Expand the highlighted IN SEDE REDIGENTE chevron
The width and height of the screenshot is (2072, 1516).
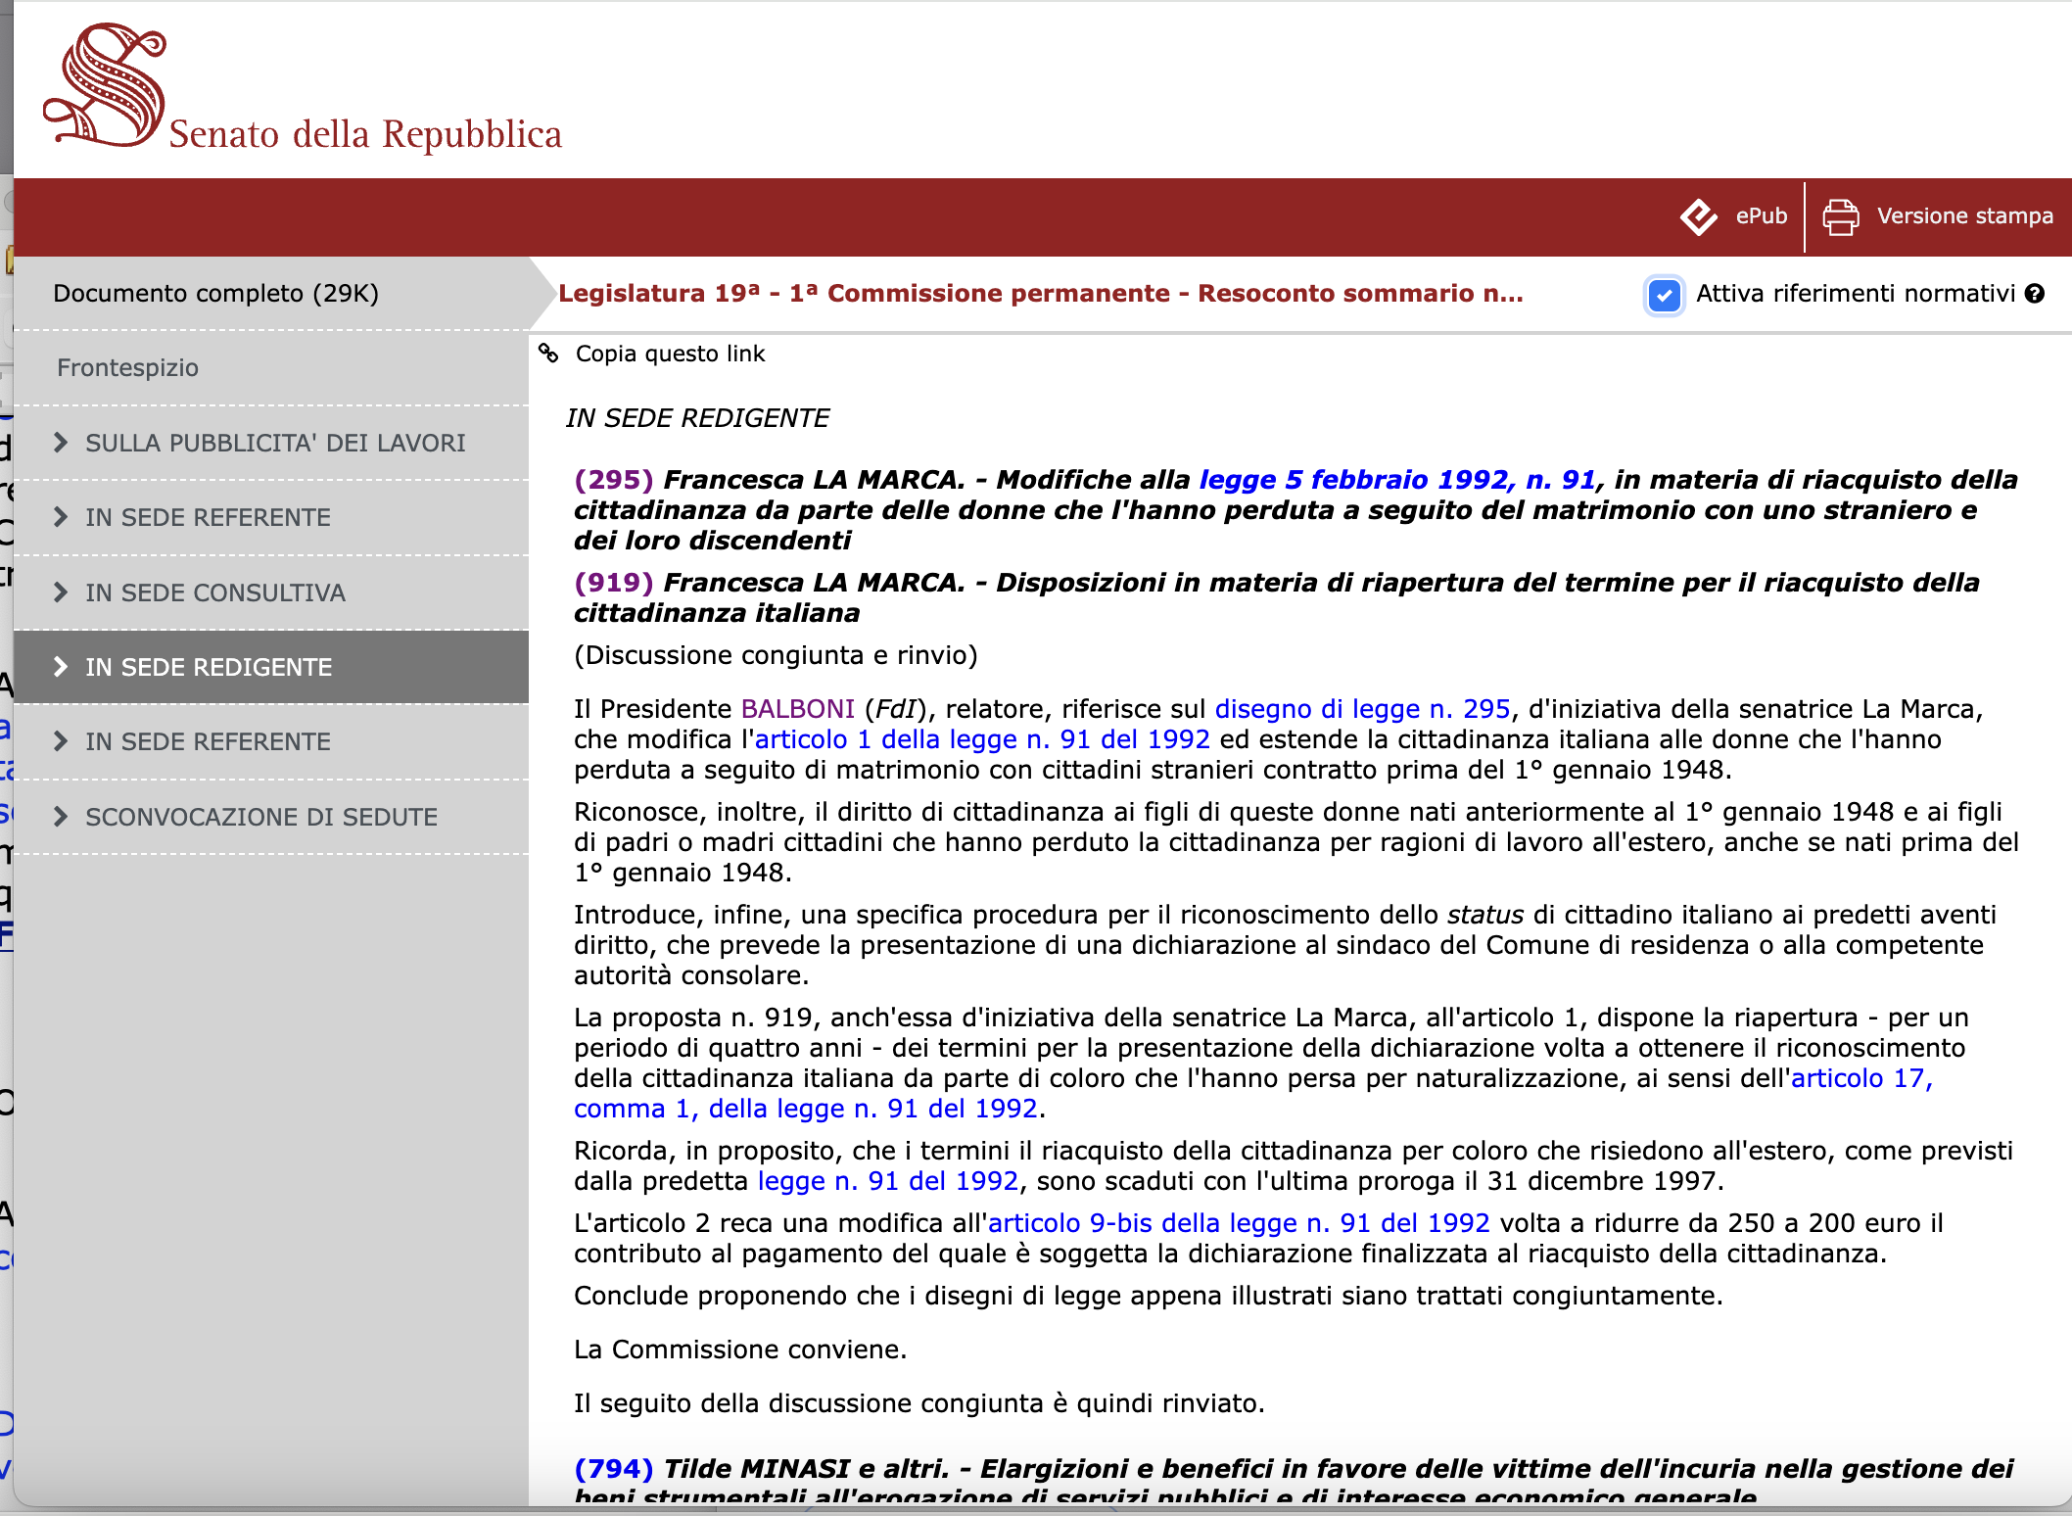point(61,667)
